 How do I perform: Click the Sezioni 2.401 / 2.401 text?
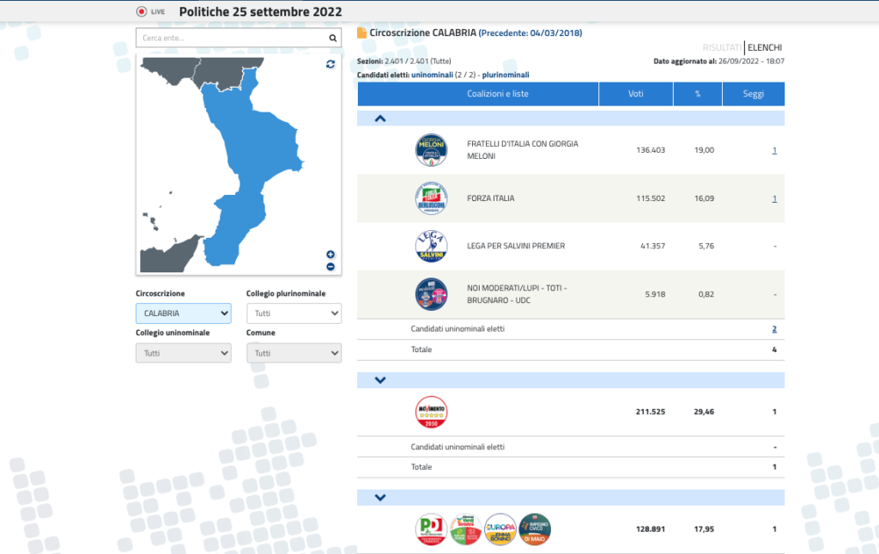pyautogui.click(x=404, y=61)
